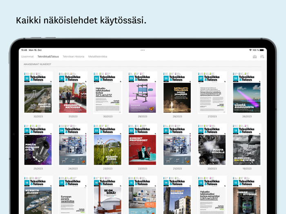Viewport: 286px width, 214px height.
Task: Click the 29/2023 label
Action: click(143, 117)
